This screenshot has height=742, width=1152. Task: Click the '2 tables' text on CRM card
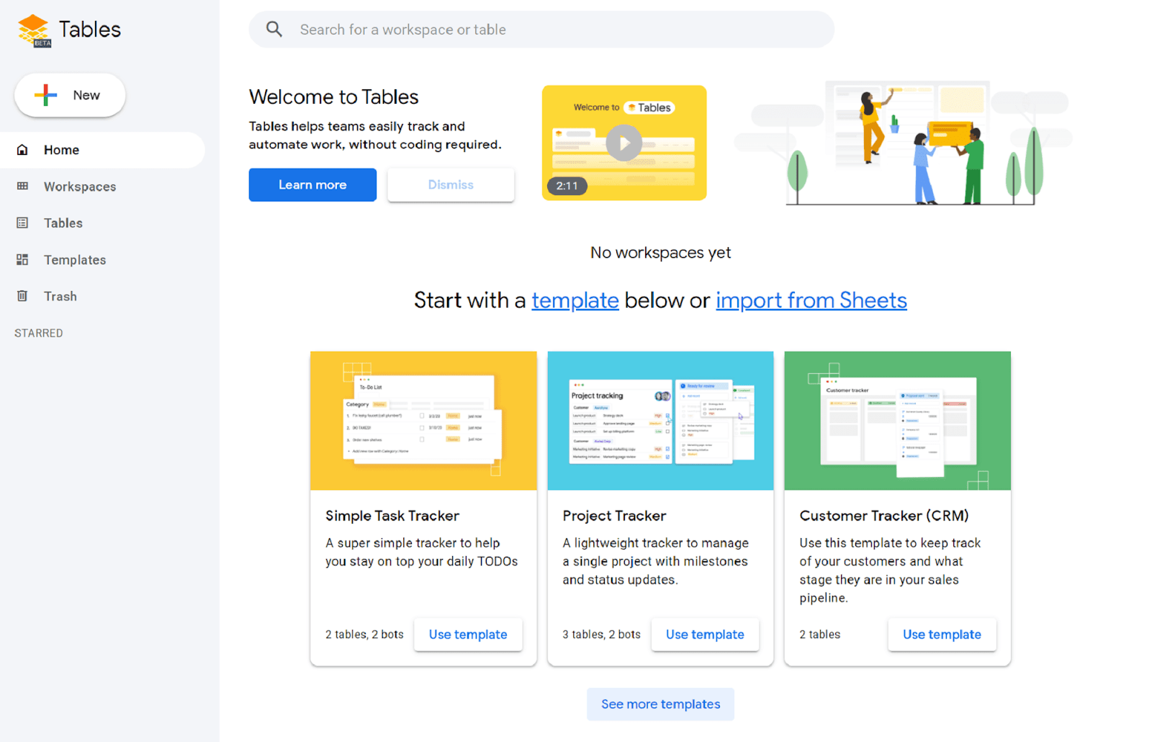(x=820, y=635)
